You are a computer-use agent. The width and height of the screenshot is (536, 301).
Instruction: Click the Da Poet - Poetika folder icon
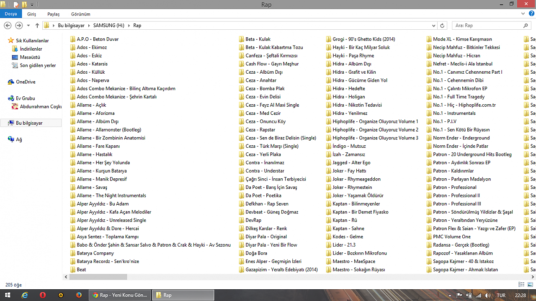click(242, 196)
